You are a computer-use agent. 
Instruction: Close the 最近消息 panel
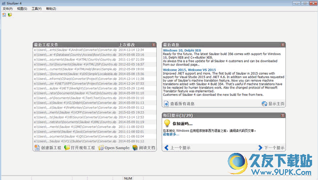(x=283, y=45)
